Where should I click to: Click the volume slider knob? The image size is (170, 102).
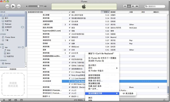click(38, 6)
